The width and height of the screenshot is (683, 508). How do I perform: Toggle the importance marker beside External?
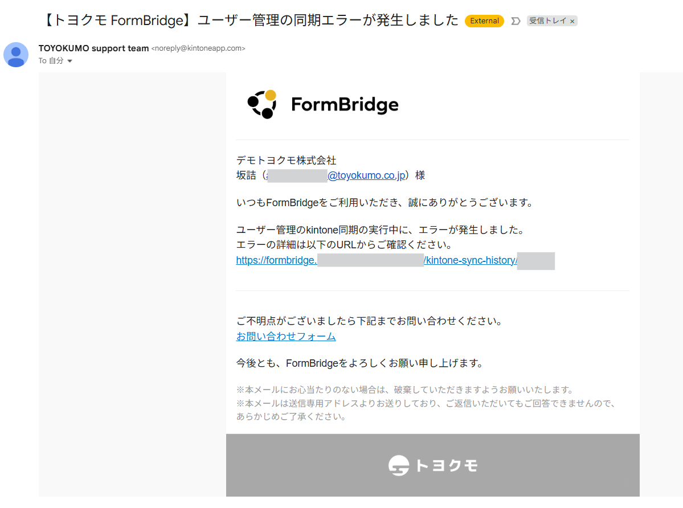[x=516, y=21]
